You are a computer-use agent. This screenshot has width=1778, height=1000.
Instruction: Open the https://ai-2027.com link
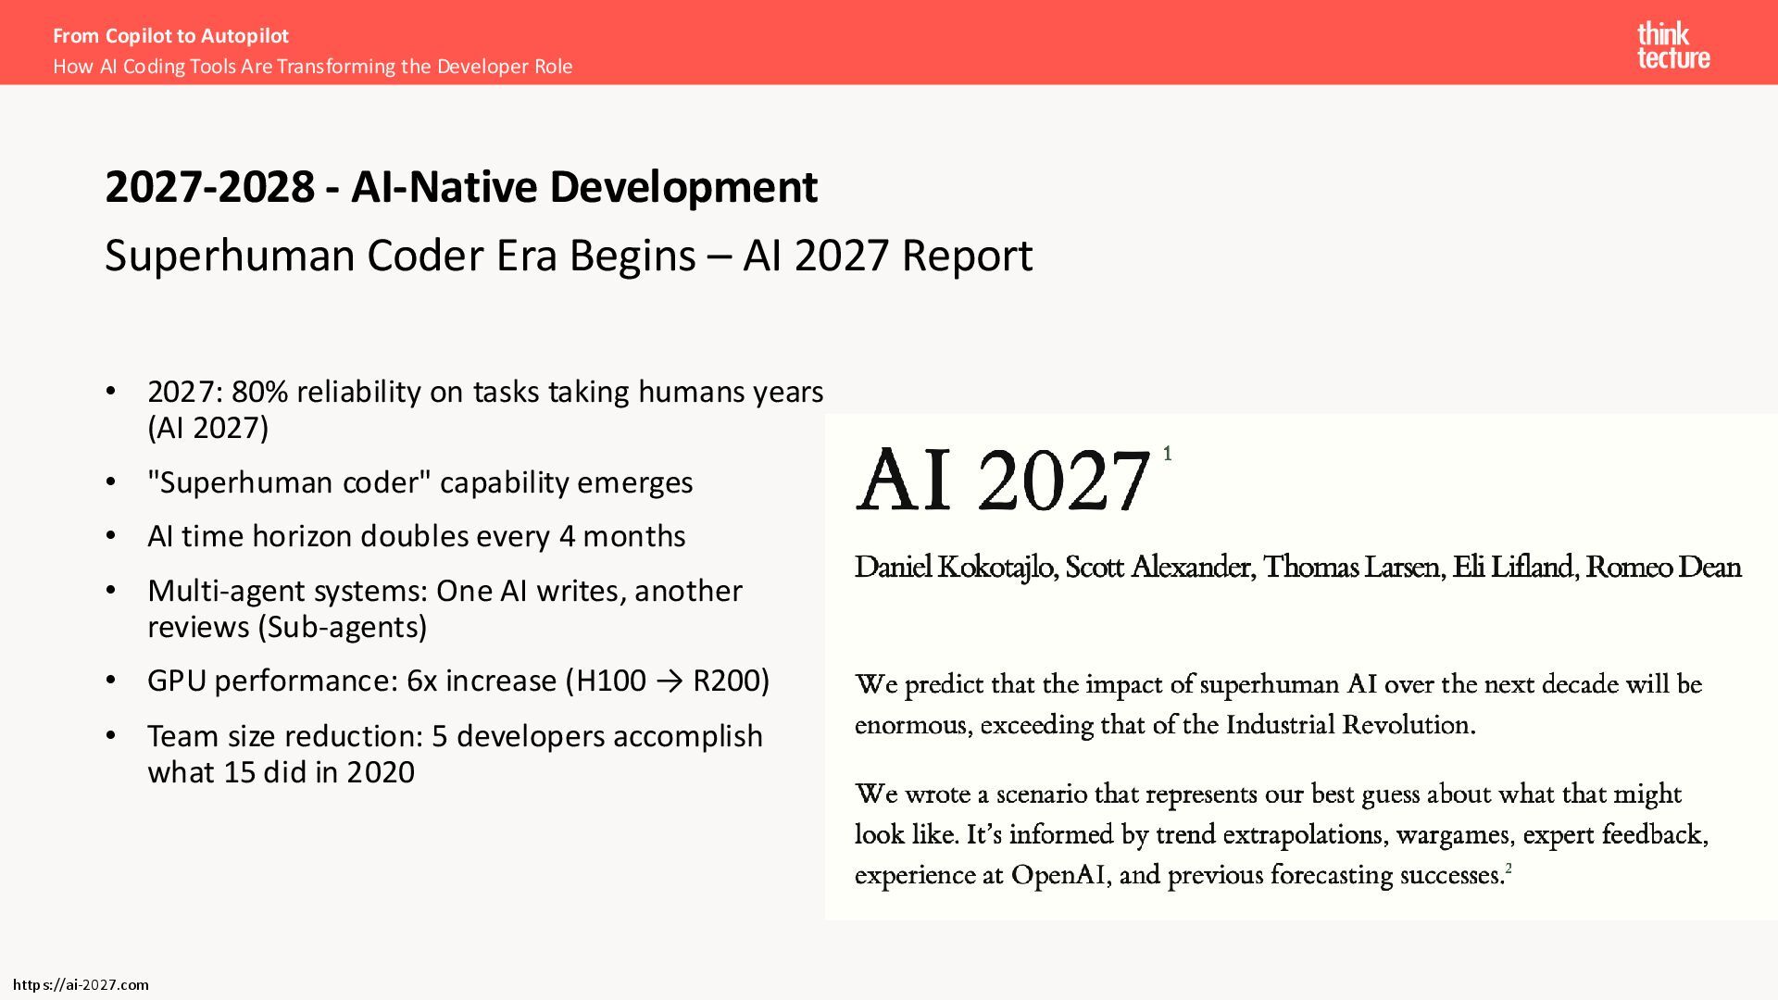[x=81, y=984]
